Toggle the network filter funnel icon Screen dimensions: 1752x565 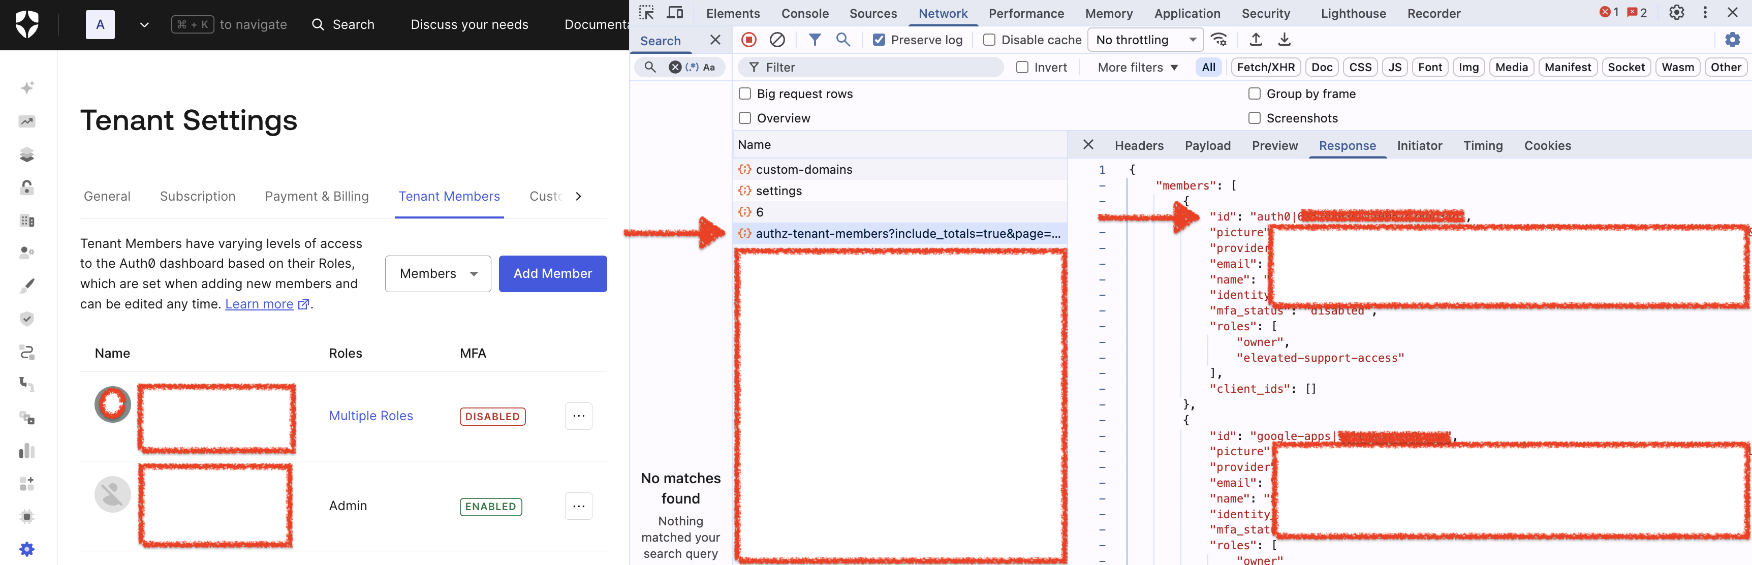tap(814, 40)
